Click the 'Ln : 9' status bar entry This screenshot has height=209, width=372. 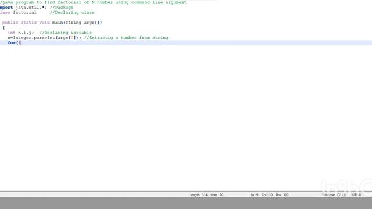(255, 195)
